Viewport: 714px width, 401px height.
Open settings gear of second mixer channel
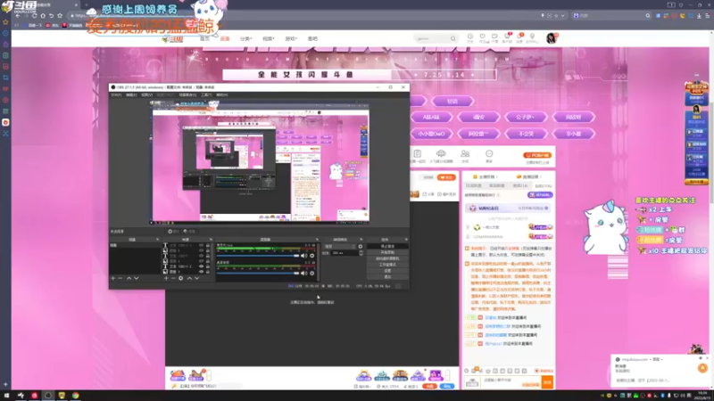pos(311,273)
